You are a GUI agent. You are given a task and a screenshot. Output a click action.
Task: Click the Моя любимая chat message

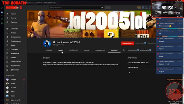[x=170, y=25]
